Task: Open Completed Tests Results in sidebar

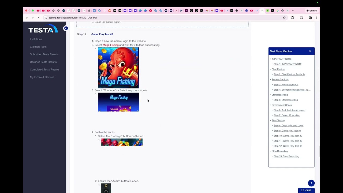Action: (44, 69)
